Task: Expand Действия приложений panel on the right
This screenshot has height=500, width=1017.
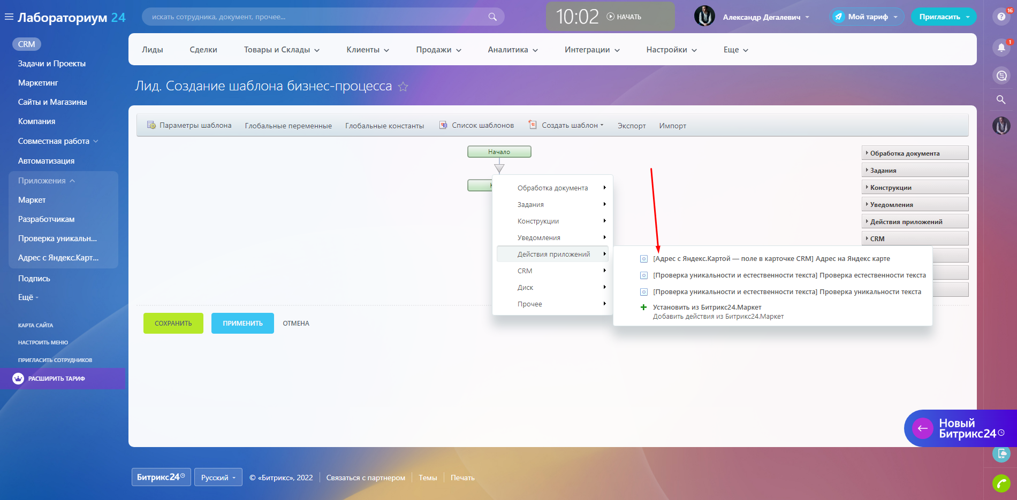Action: [915, 221]
